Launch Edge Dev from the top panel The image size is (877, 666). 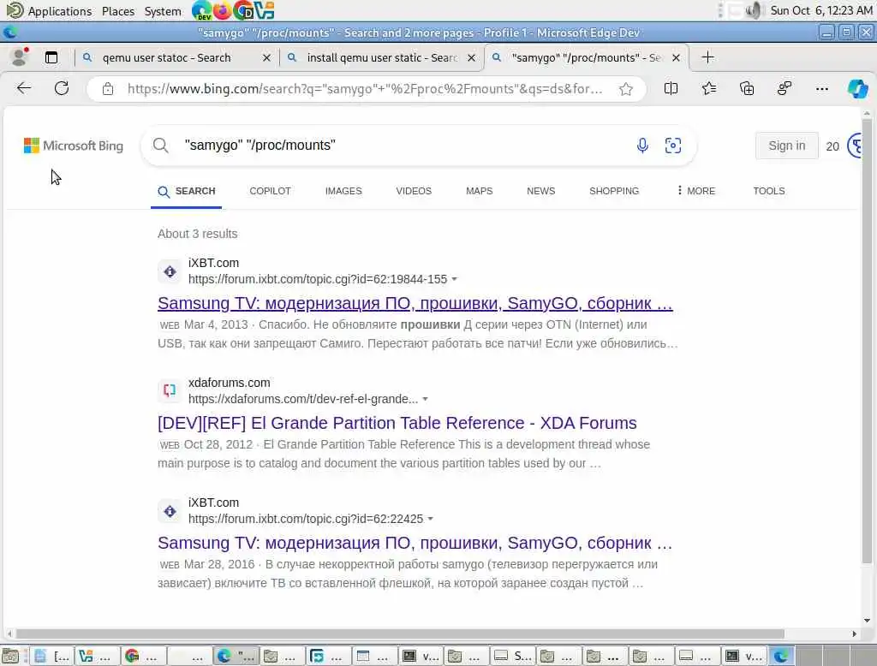click(x=201, y=10)
